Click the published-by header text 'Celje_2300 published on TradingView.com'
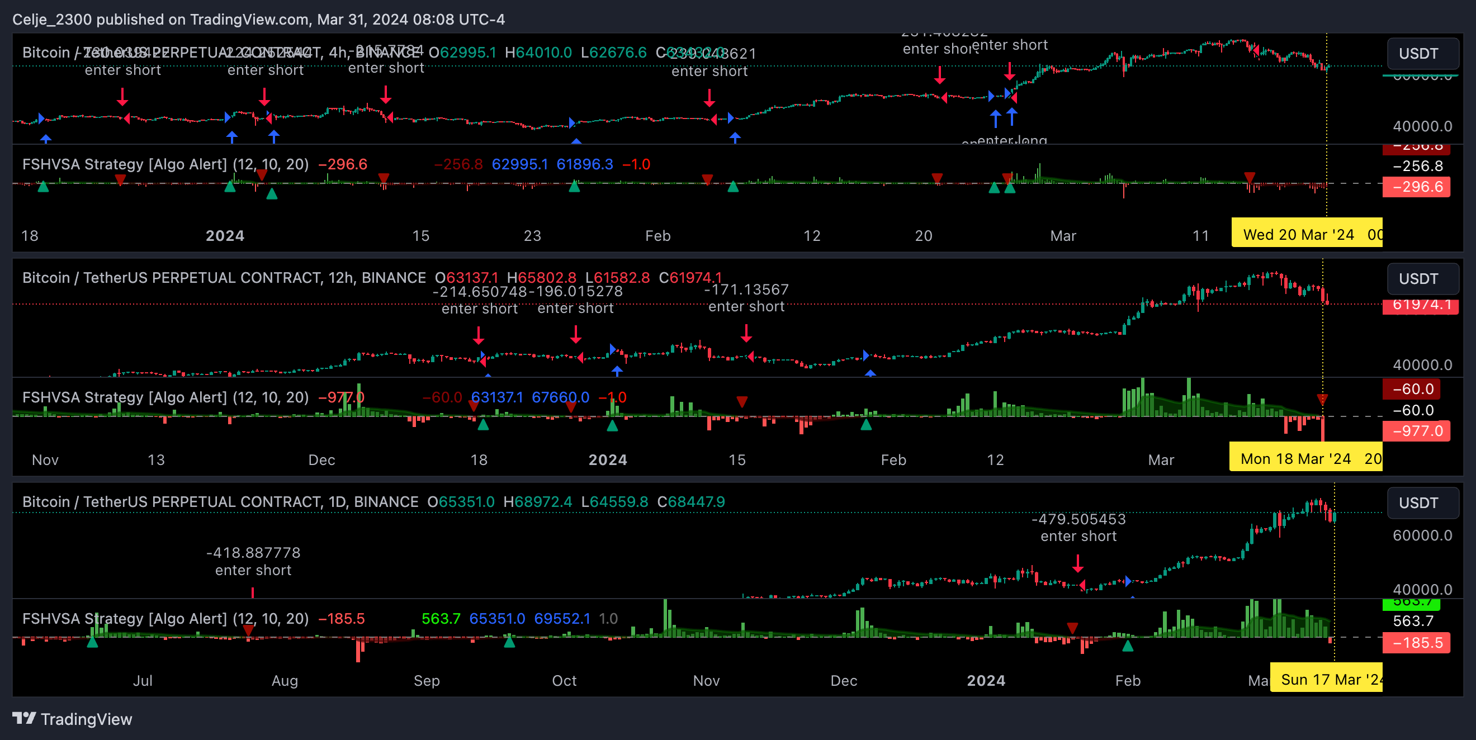This screenshot has height=740, width=1476. [x=160, y=20]
